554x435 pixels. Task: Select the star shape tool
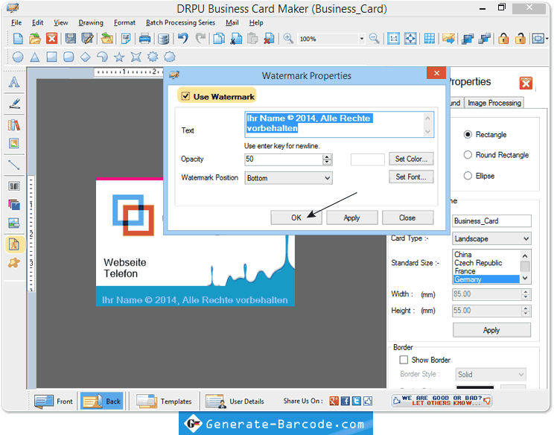119,57
